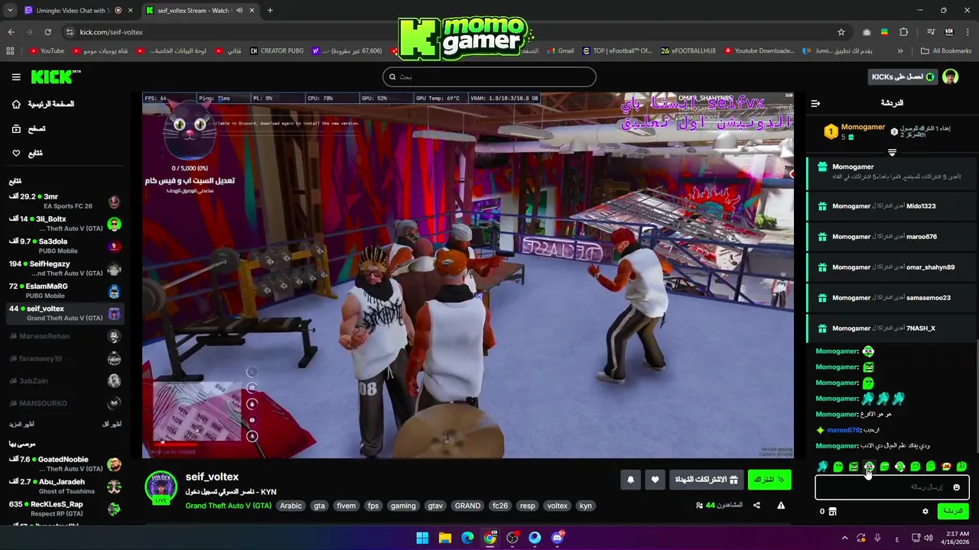This screenshot has height=550, width=979.
Task: Open GoatedNoobie recommended channel
Action: tap(65, 464)
